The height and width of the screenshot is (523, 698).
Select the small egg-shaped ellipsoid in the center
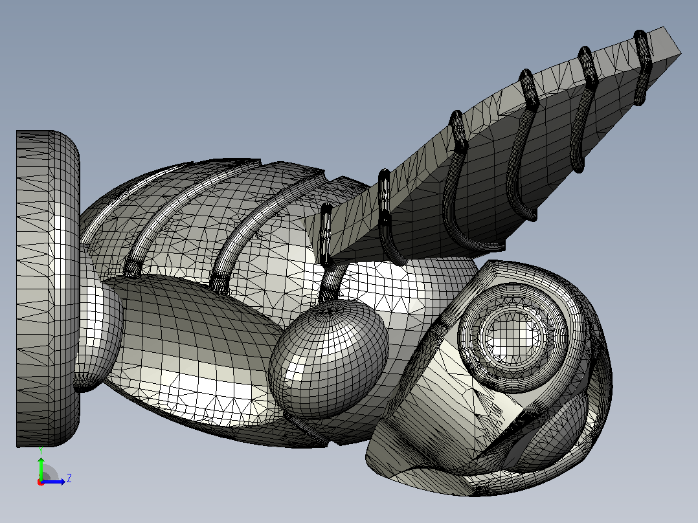[x=328, y=359]
